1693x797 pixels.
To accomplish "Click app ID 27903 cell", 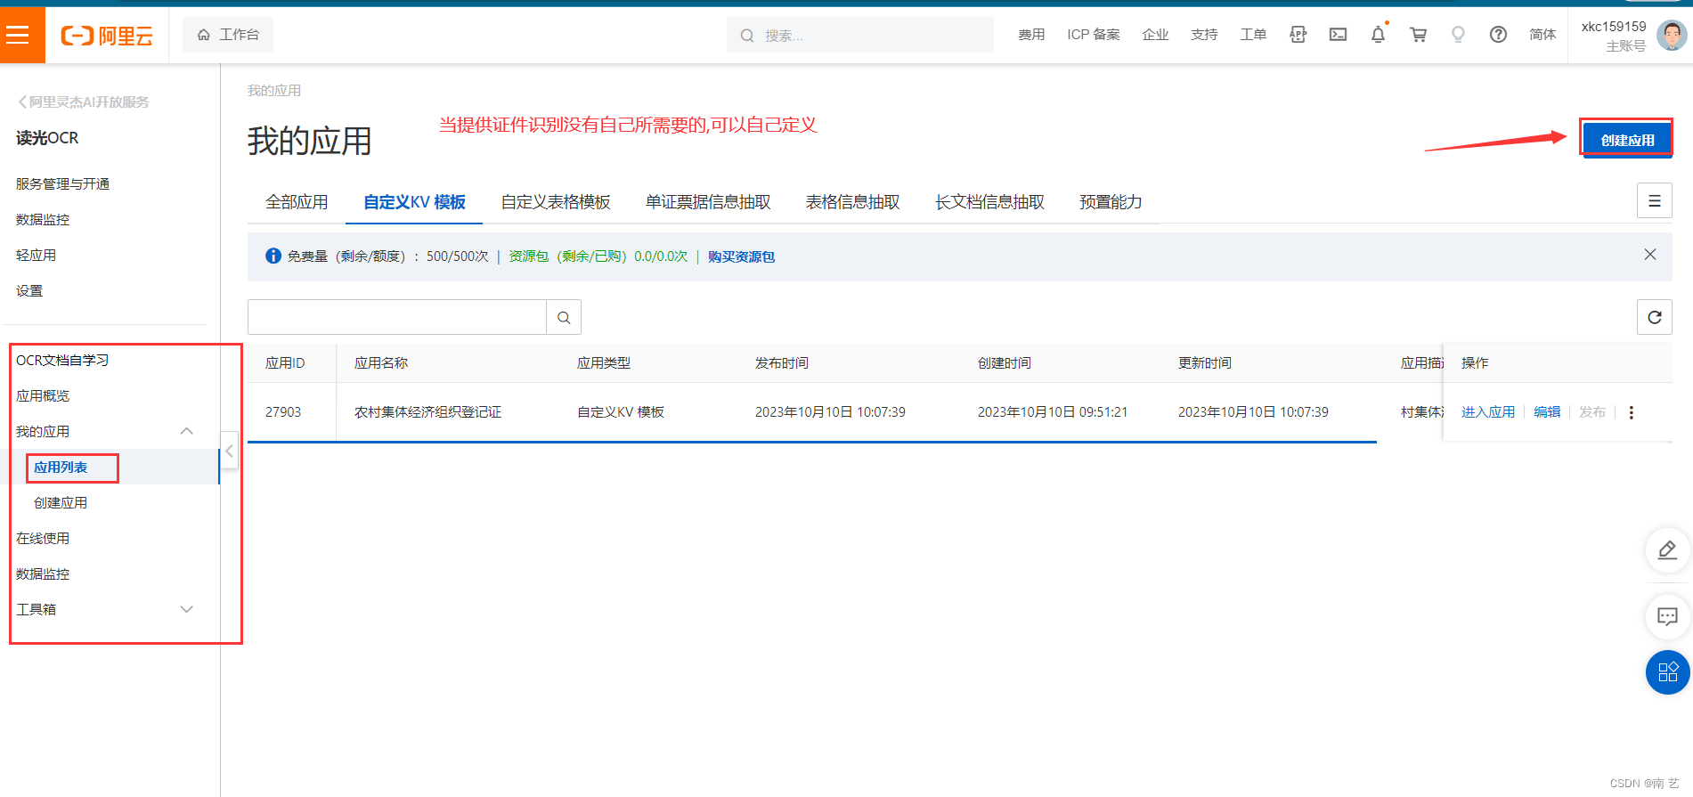I will tap(283, 412).
